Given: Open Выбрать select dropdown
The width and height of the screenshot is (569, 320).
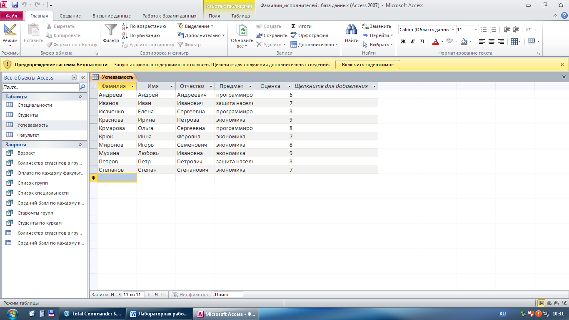Looking at the screenshot, I should point(377,45).
